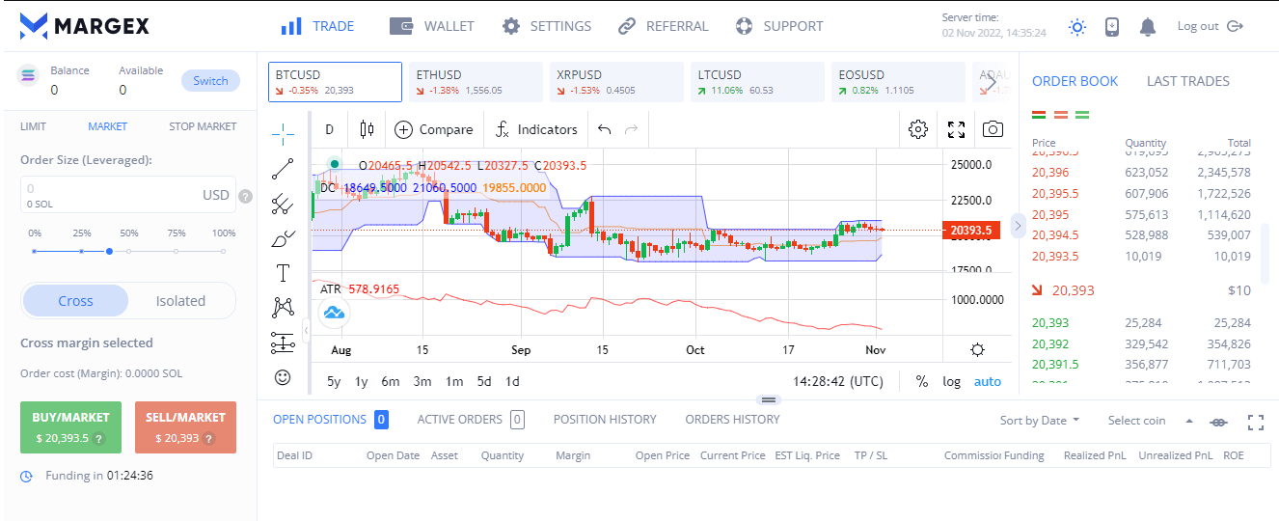
Task: Toggle Isolated margin mode
Action: pos(180,301)
